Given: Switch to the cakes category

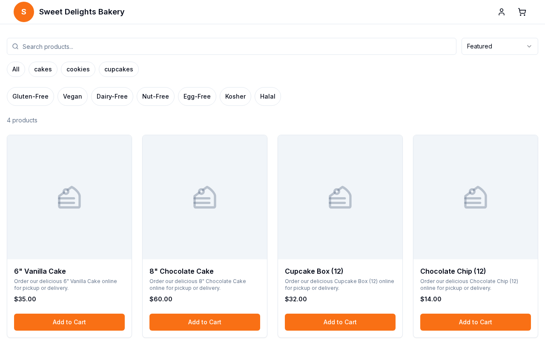Looking at the screenshot, I should point(43,69).
